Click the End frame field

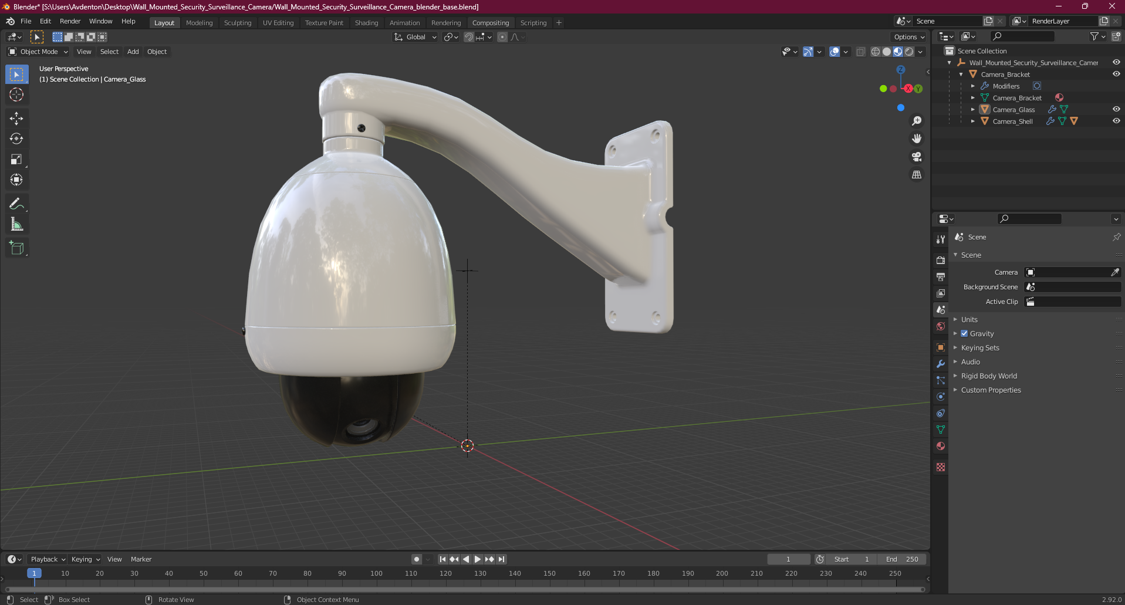point(903,559)
